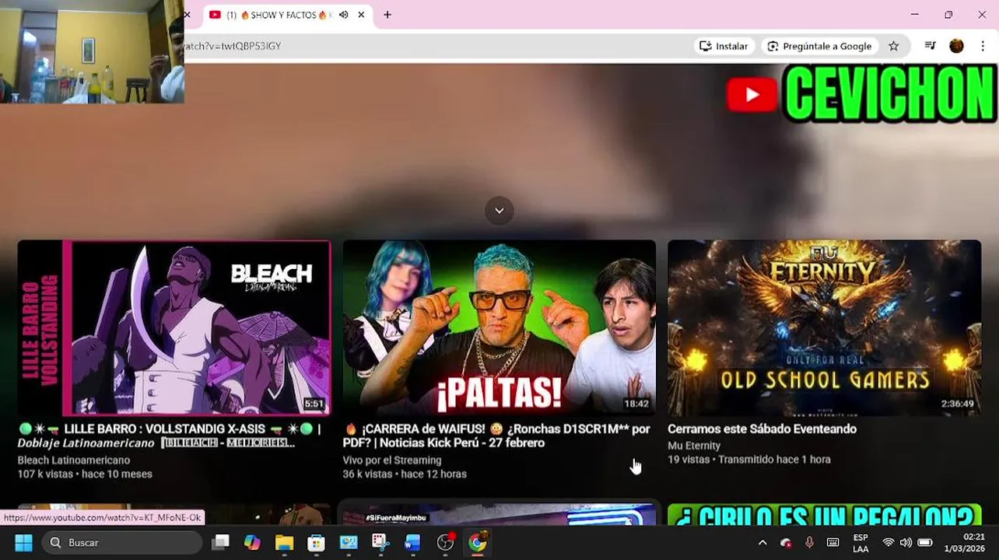Launch Copilot from the taskbar
The image size is (999, 560).
[x=252, y=542]
